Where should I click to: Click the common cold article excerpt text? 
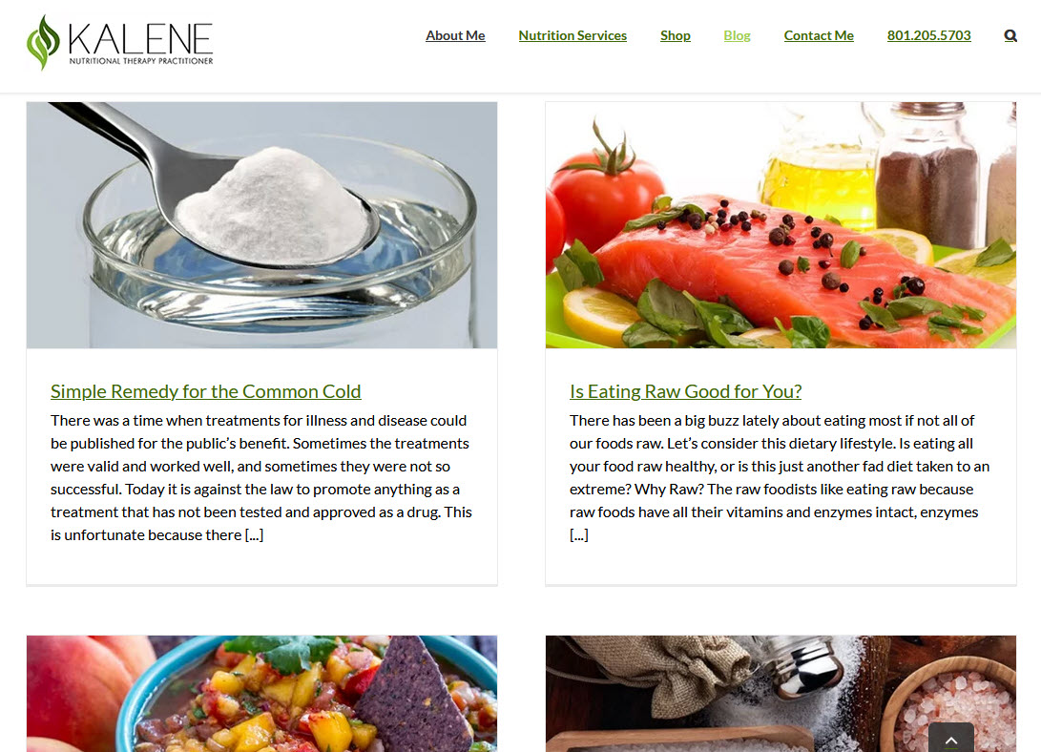tap(261, 478)
